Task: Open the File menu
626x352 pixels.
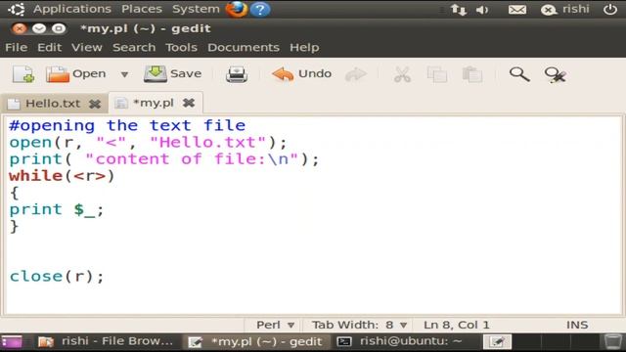Action: [17, 48]
